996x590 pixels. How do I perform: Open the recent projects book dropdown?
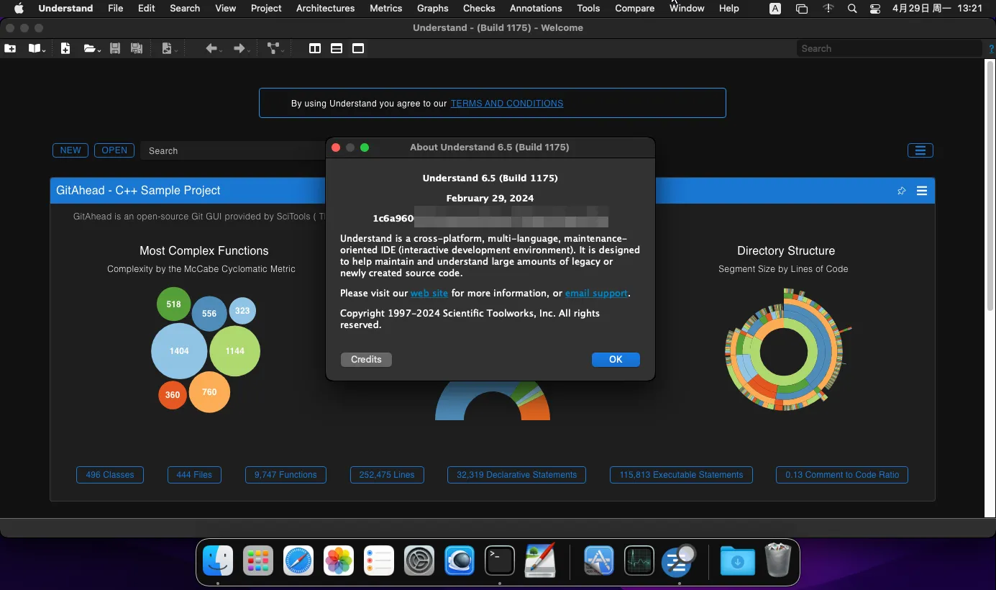[37, 48]
